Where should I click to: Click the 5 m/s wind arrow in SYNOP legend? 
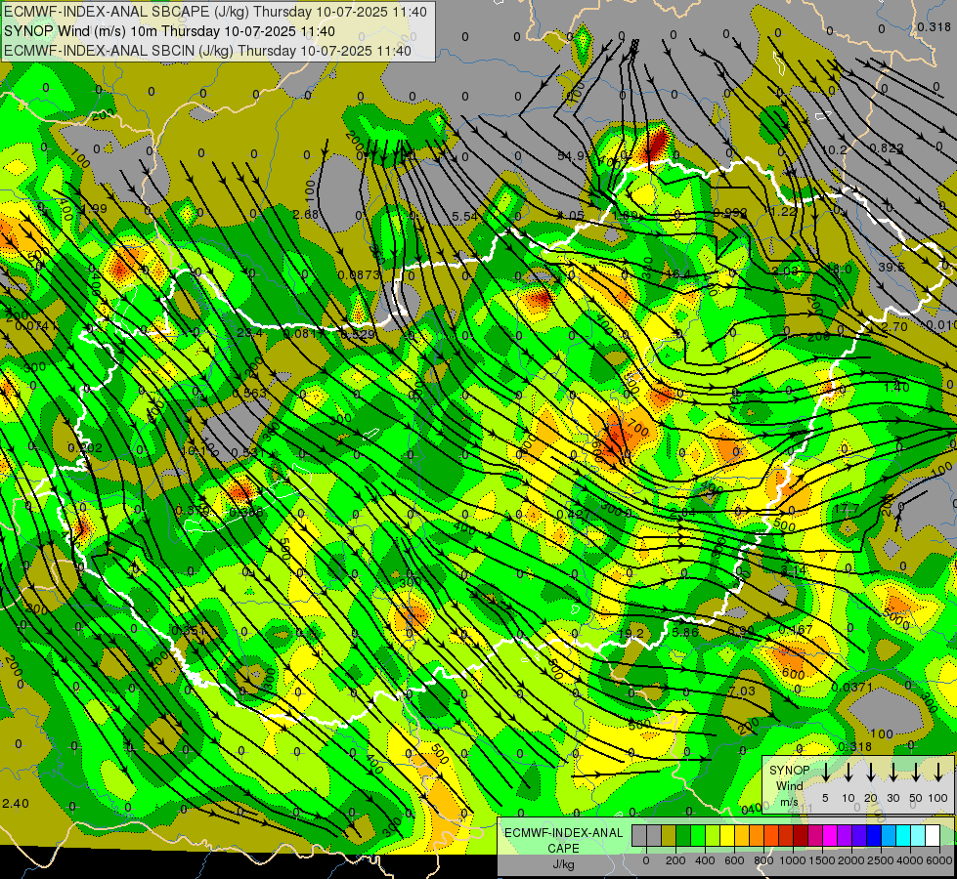tap(826, 773)
